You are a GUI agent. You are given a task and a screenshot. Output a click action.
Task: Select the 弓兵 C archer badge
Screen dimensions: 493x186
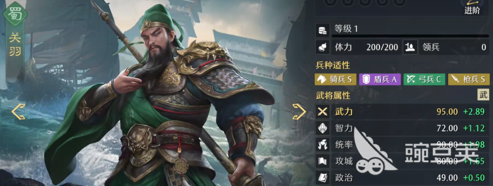(424, 79)
